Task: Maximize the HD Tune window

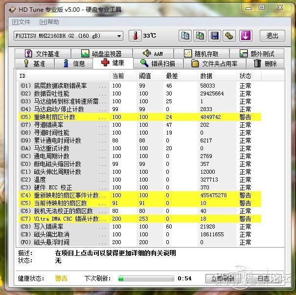Action: (262, 8)
